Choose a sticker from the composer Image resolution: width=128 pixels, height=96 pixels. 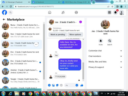pos(57,85)
